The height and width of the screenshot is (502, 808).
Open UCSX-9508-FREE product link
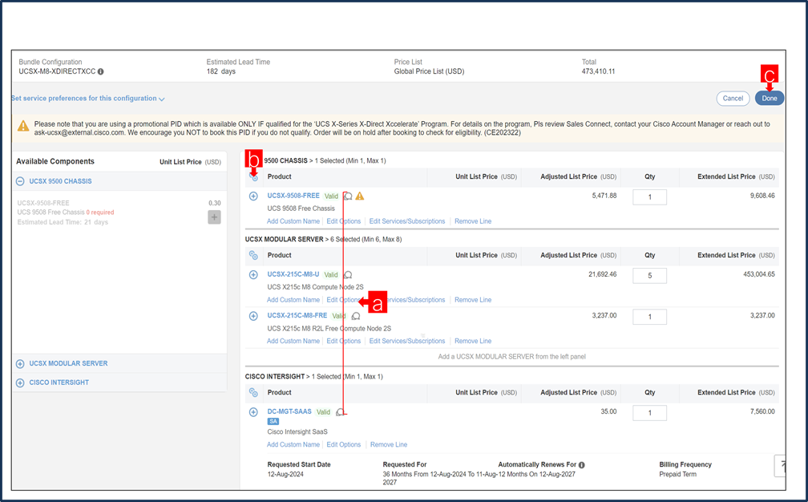(x=293, y=196)
